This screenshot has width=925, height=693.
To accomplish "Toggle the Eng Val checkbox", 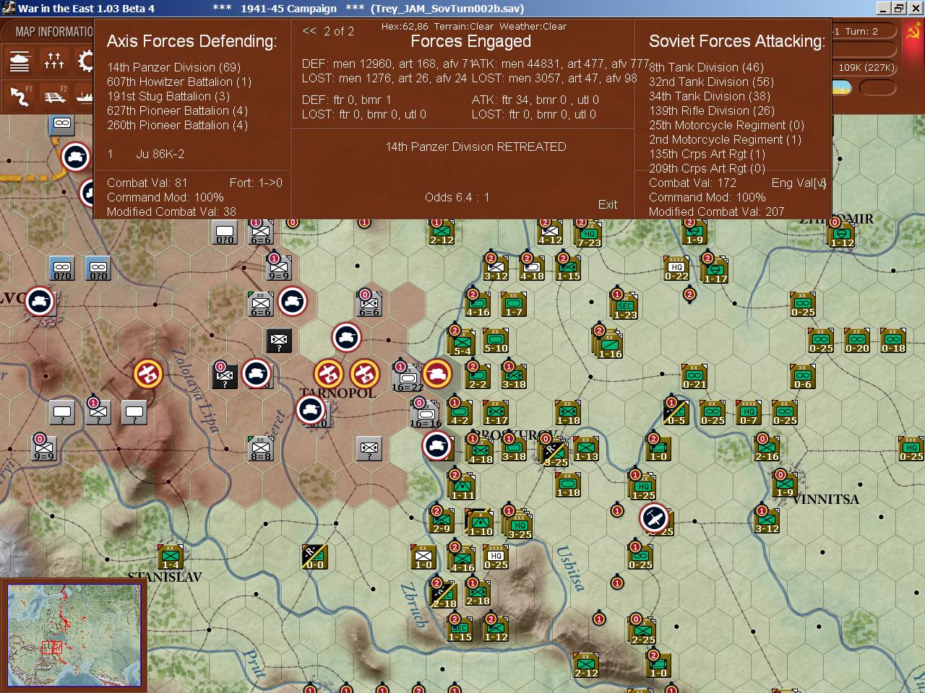I will 820,183.
